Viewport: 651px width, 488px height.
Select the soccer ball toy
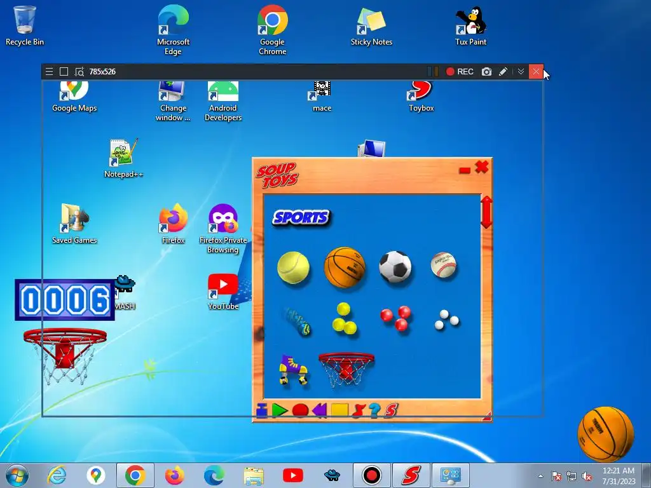click(395, 267)
